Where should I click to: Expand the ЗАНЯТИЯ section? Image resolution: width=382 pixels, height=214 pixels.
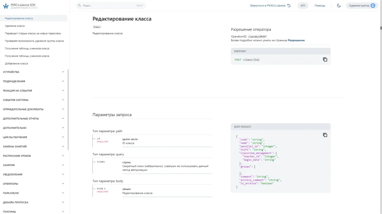[33, 165]
